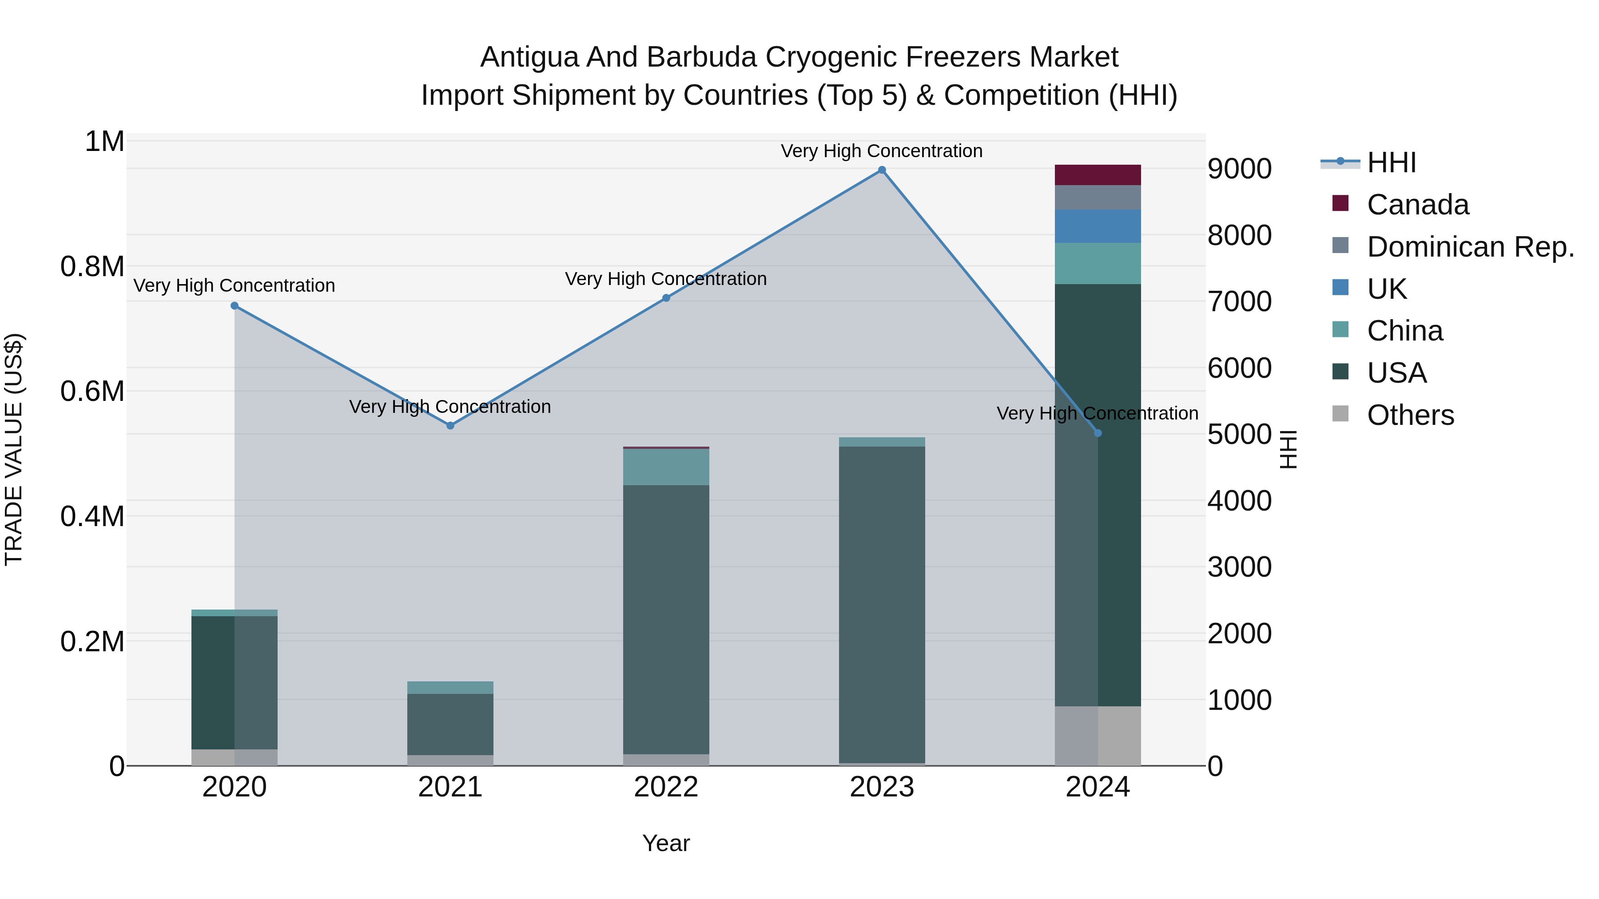Click the Year axis title
1599x899 pixels.
pyautogui.click(x=666, y=843)
